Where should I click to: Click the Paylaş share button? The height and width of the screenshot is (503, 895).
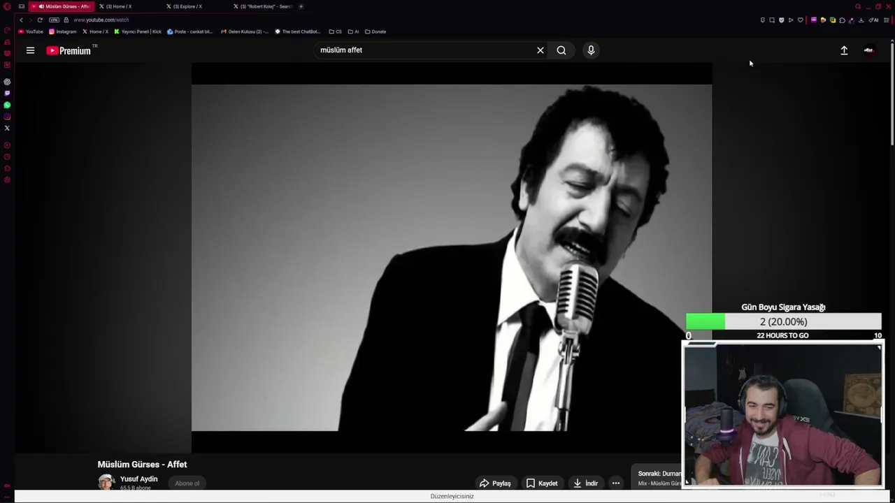pyautogui.click(x=495, y=483)
